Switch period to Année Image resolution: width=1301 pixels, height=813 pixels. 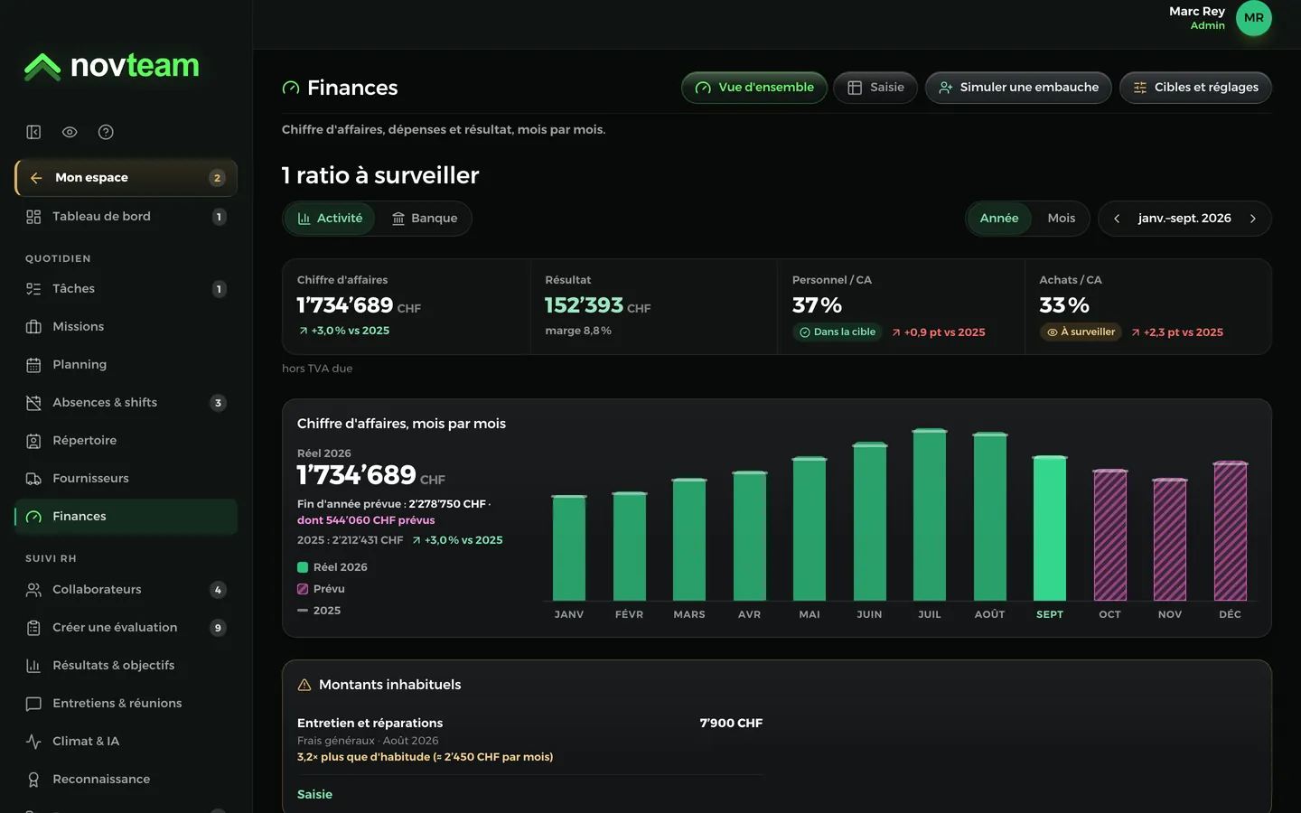(x=999, y=219)
